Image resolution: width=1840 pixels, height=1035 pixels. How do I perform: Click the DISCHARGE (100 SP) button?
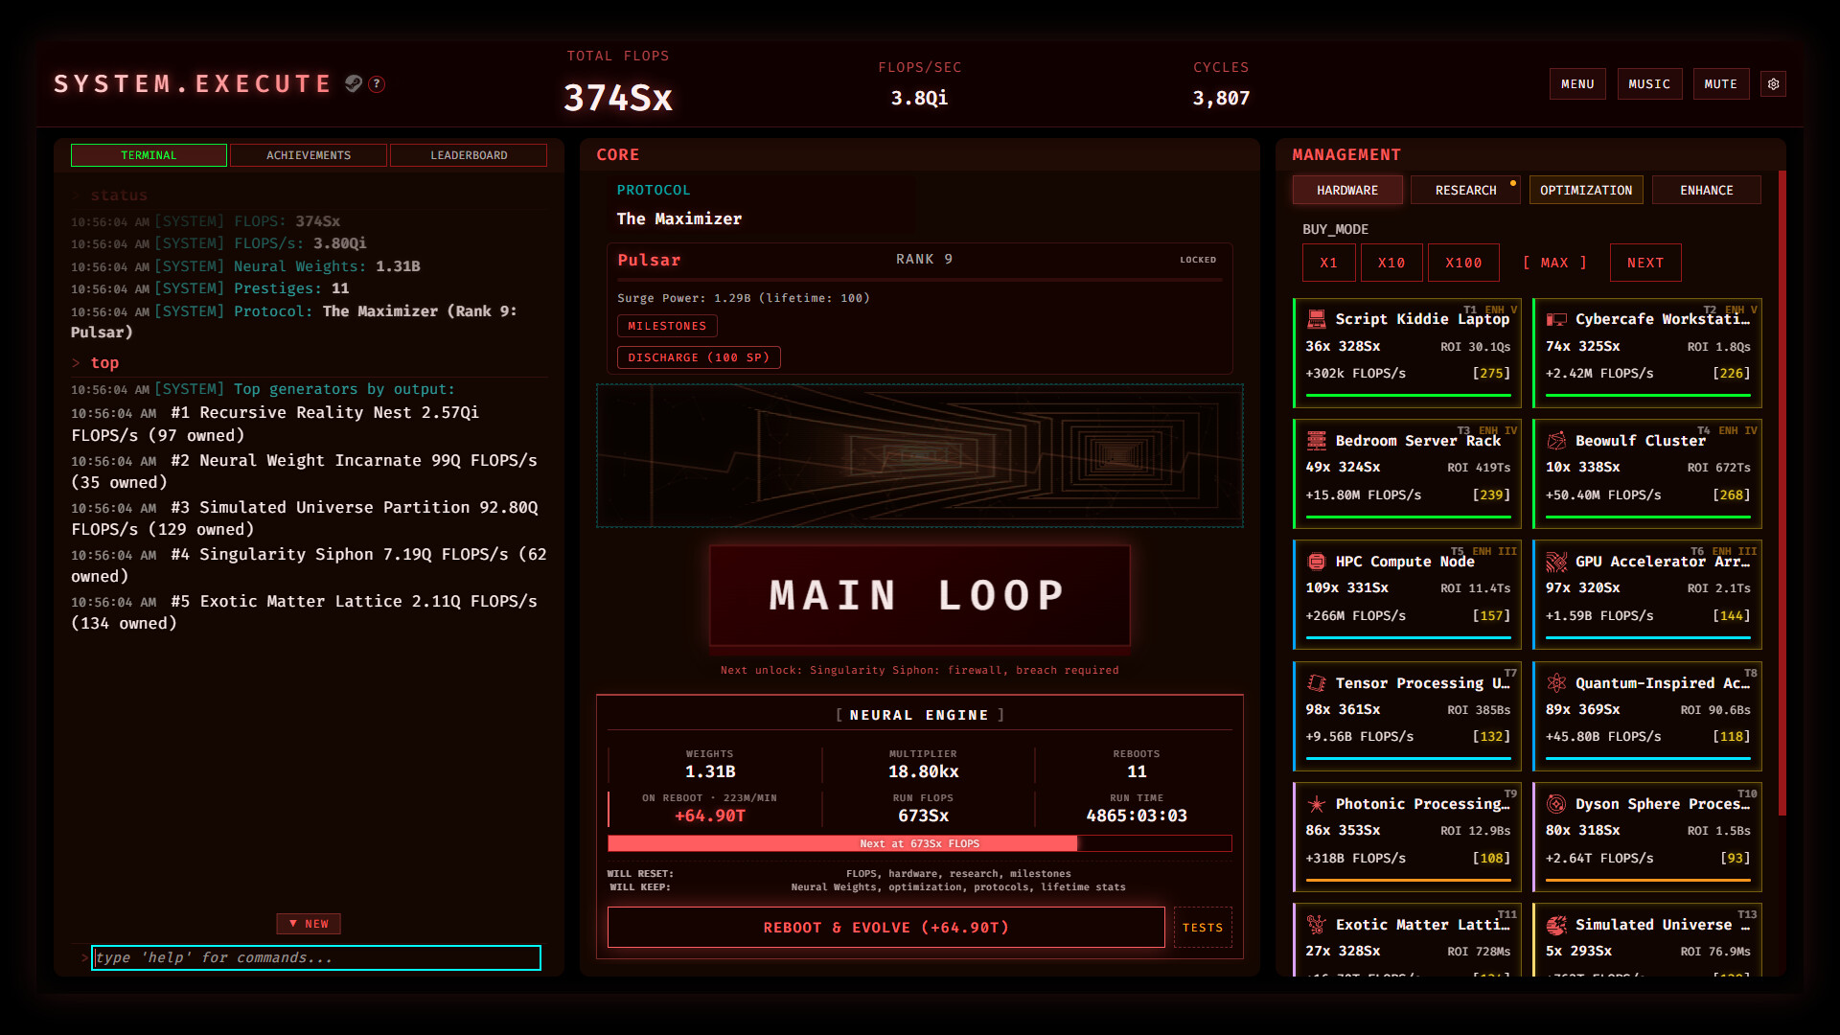(699, 357)
